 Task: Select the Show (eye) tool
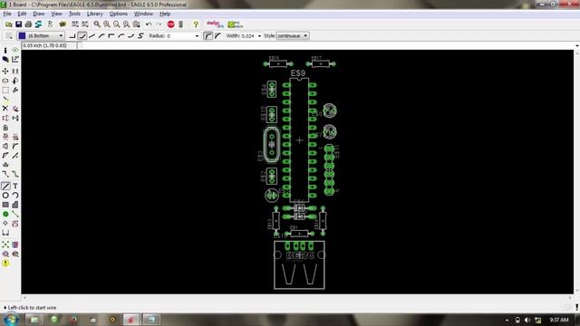click(15, 50)
